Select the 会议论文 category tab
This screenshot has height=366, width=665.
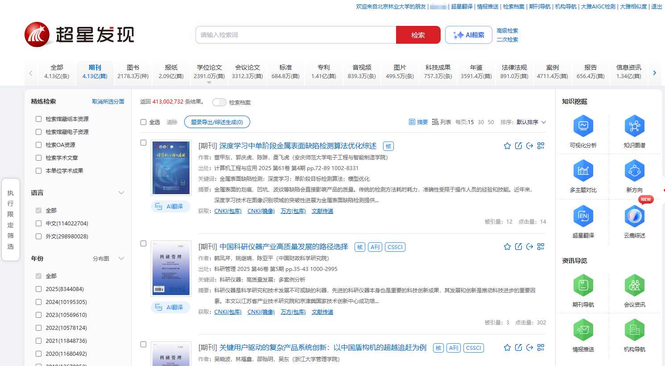tap(248, 72)
